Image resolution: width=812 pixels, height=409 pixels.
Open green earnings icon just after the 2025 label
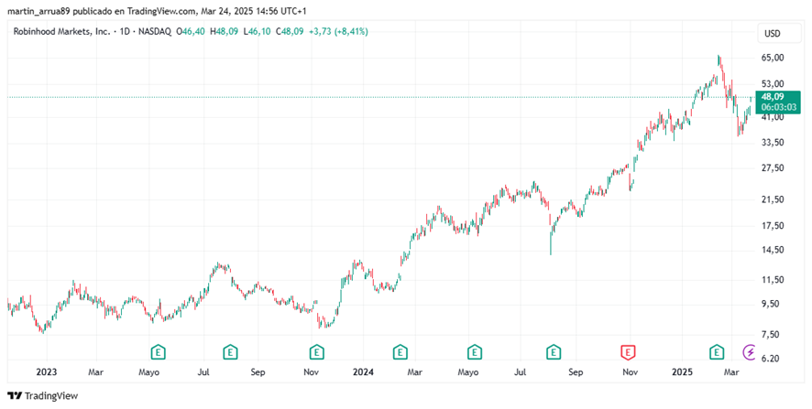click(717, 351)
